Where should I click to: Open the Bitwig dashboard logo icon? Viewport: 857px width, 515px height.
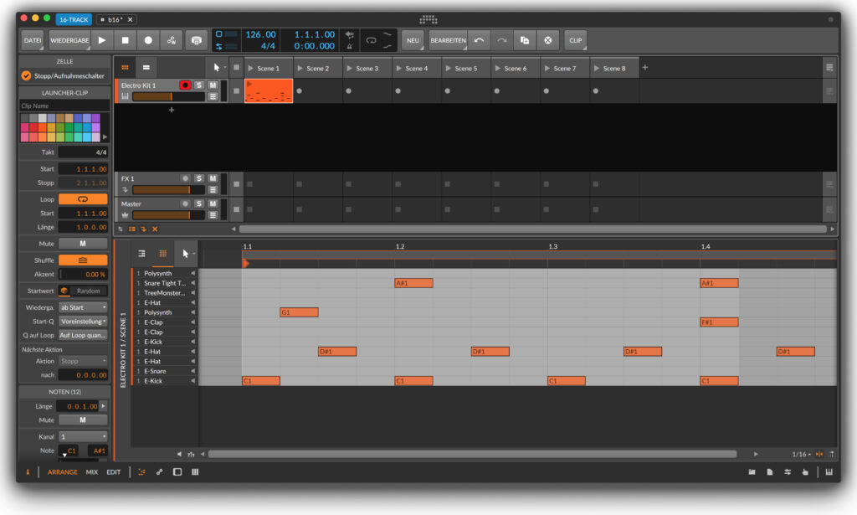tap(428, 20)
